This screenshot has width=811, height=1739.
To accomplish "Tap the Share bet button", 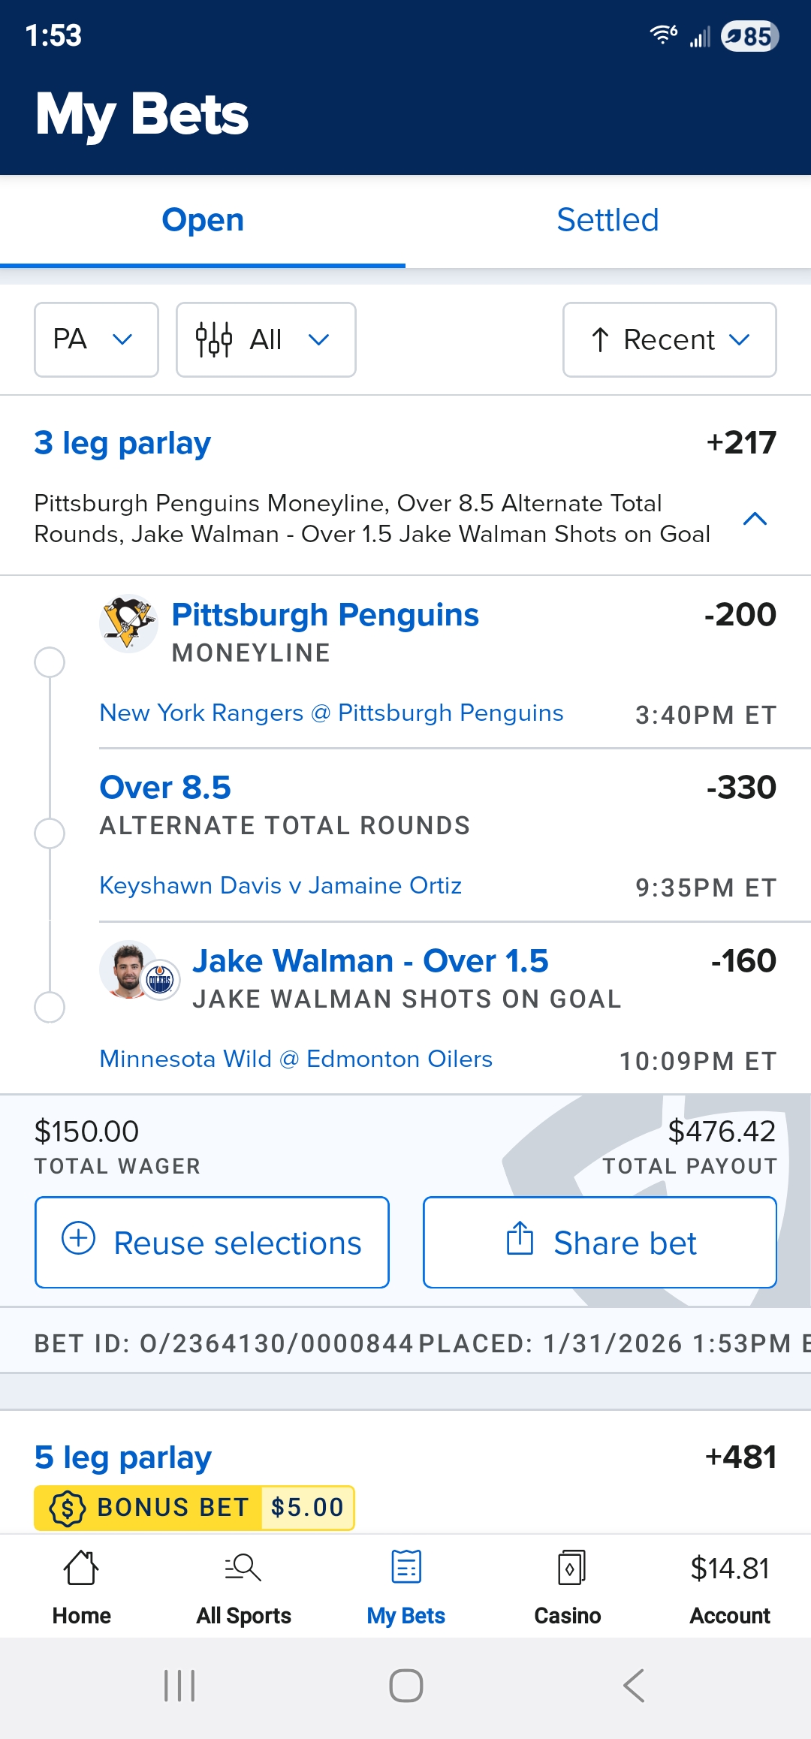I will click(599, 1243).
